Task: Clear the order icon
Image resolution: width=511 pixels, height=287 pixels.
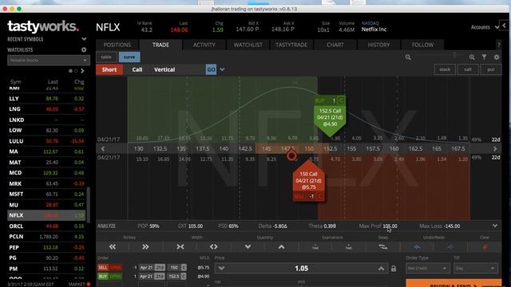Action: coord(485,247)
